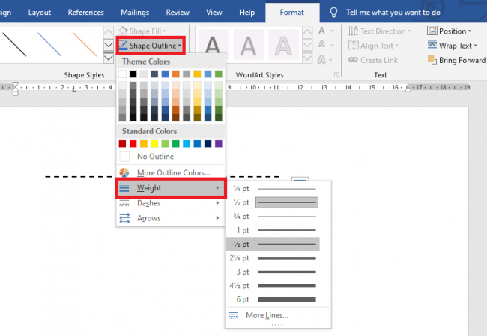Expand the Position dropdown
This screenshot has height=336, width=487.
coord(449,31)
